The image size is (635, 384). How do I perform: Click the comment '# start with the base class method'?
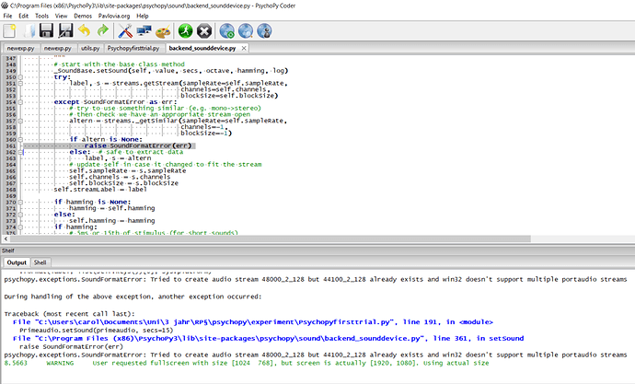119,64
